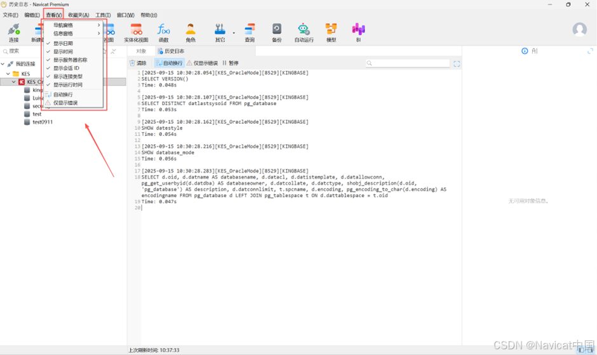
Task: Uncheck 显示运行时间 in the View menu
Action: click(x=74, y=84)
